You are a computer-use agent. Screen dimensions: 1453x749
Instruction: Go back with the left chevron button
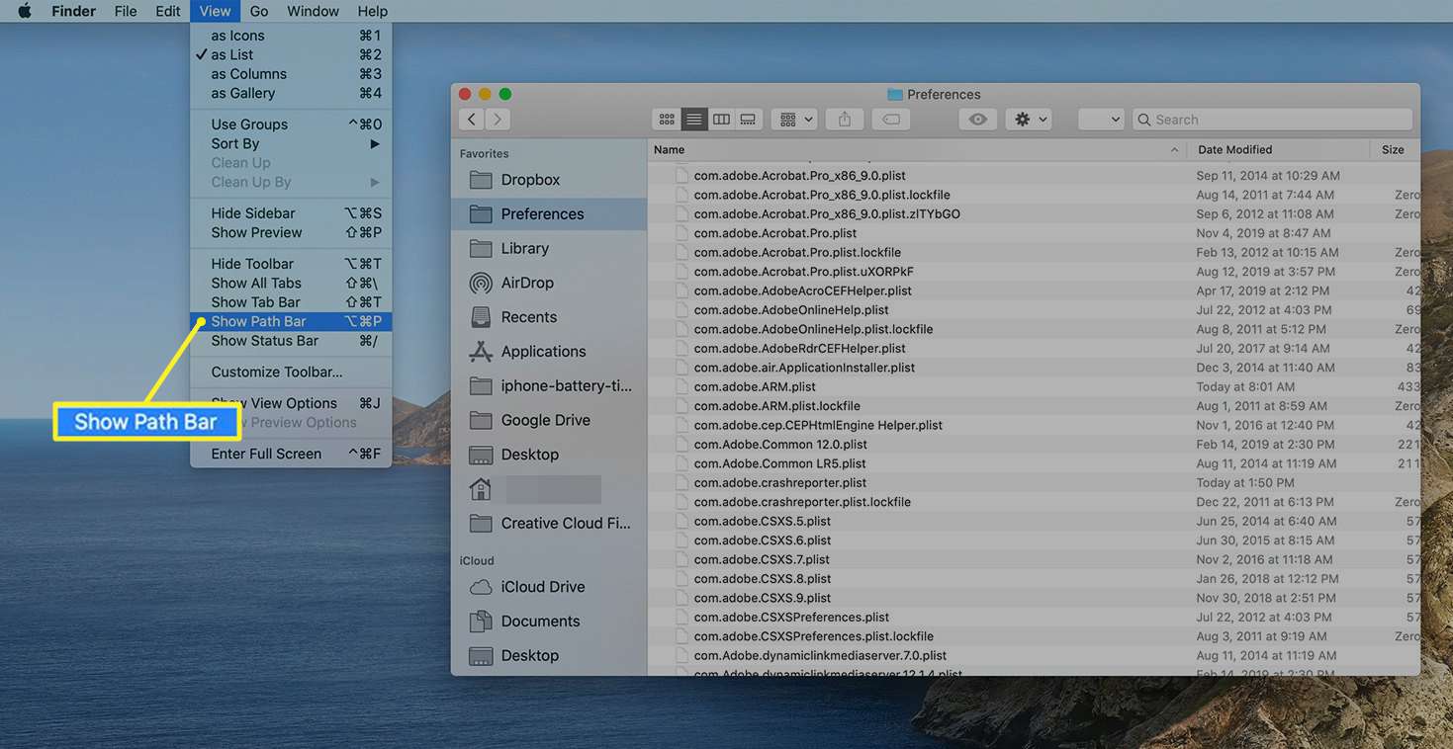pyautogui.click(x=472, y=120)
